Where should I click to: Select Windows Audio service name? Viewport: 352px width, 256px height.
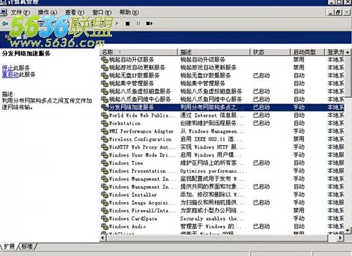[x=127, y=226]
